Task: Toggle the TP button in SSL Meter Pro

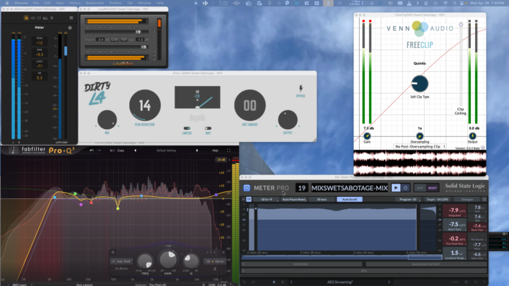Action: tap(249, 199)
